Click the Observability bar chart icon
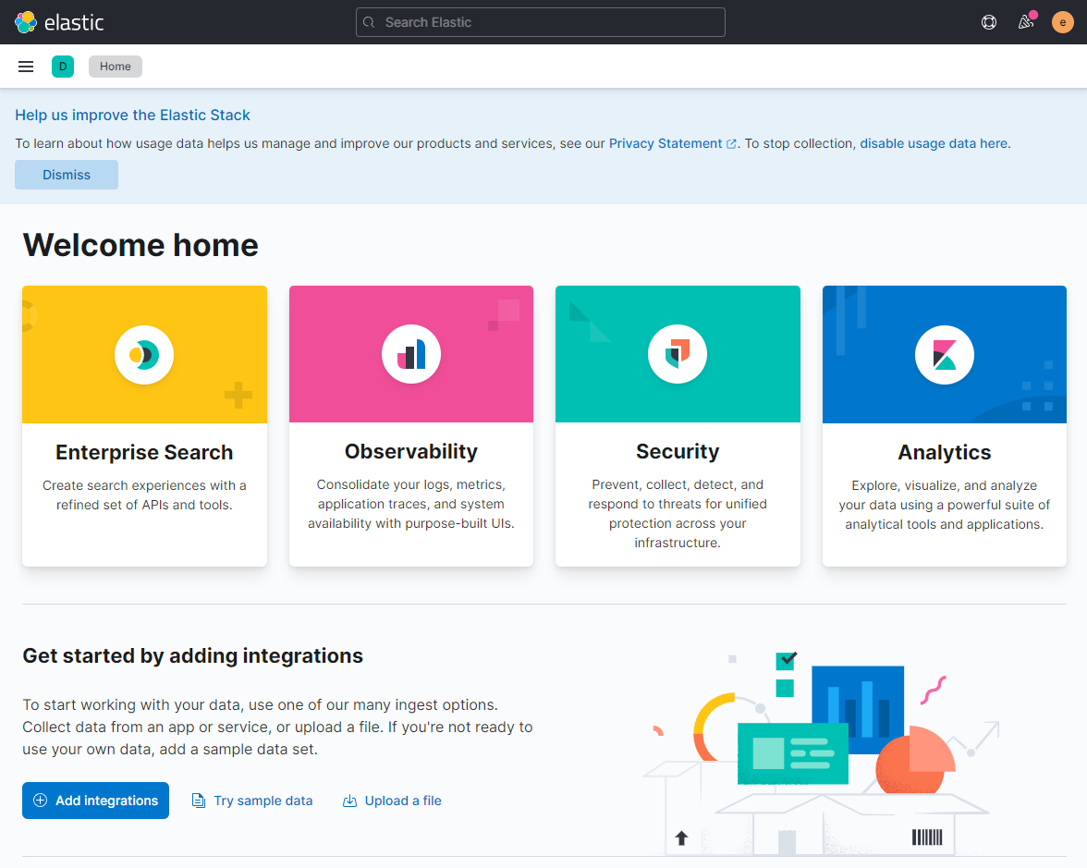Image resolution: width=1087 pixels, height=868 pixels. tap(410, 354)
